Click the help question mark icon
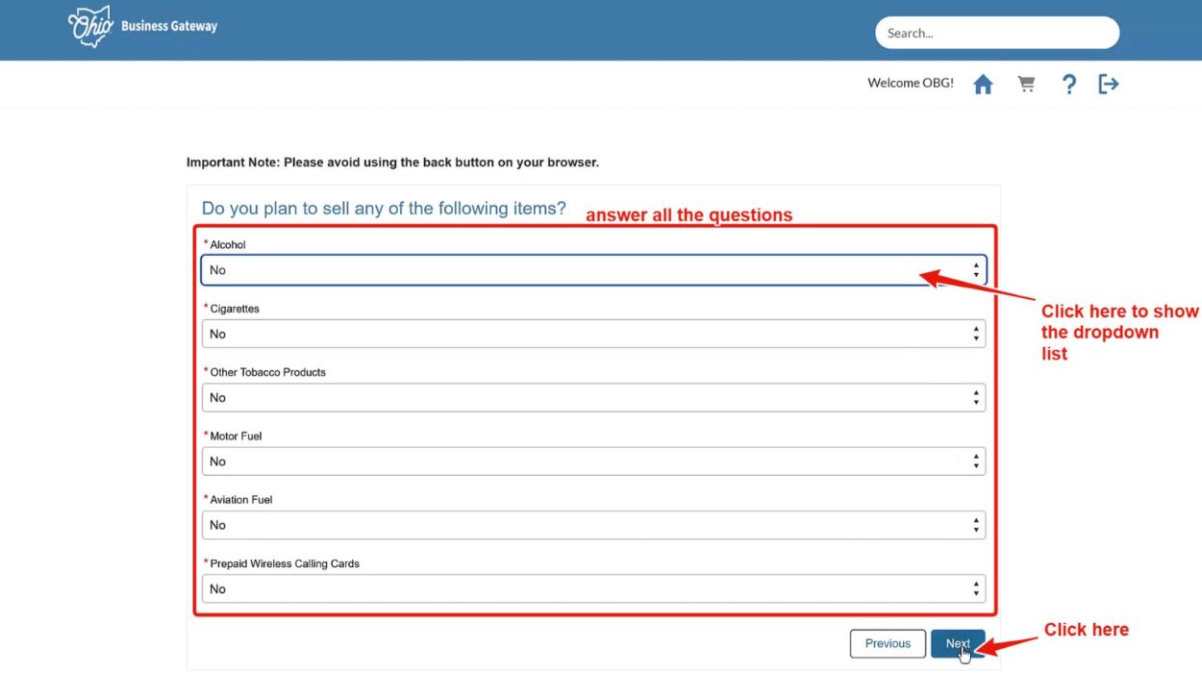 tap(1068, 85)
